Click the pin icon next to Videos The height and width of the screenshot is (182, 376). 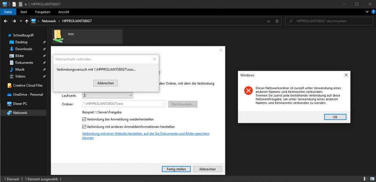click(44, 76)
